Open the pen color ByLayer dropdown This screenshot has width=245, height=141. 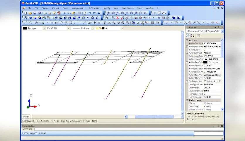(44, 28)
